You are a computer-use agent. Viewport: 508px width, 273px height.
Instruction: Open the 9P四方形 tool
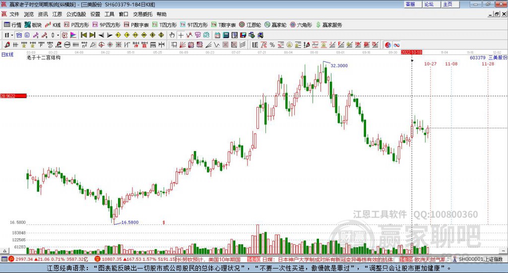click(106, 25)
